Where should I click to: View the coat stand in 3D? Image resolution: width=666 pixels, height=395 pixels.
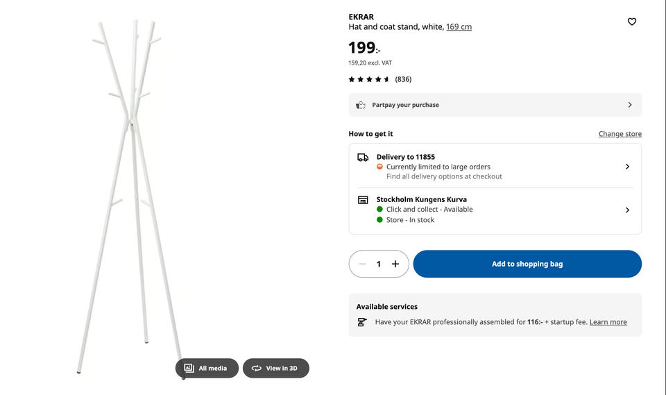tap(275, 368)
